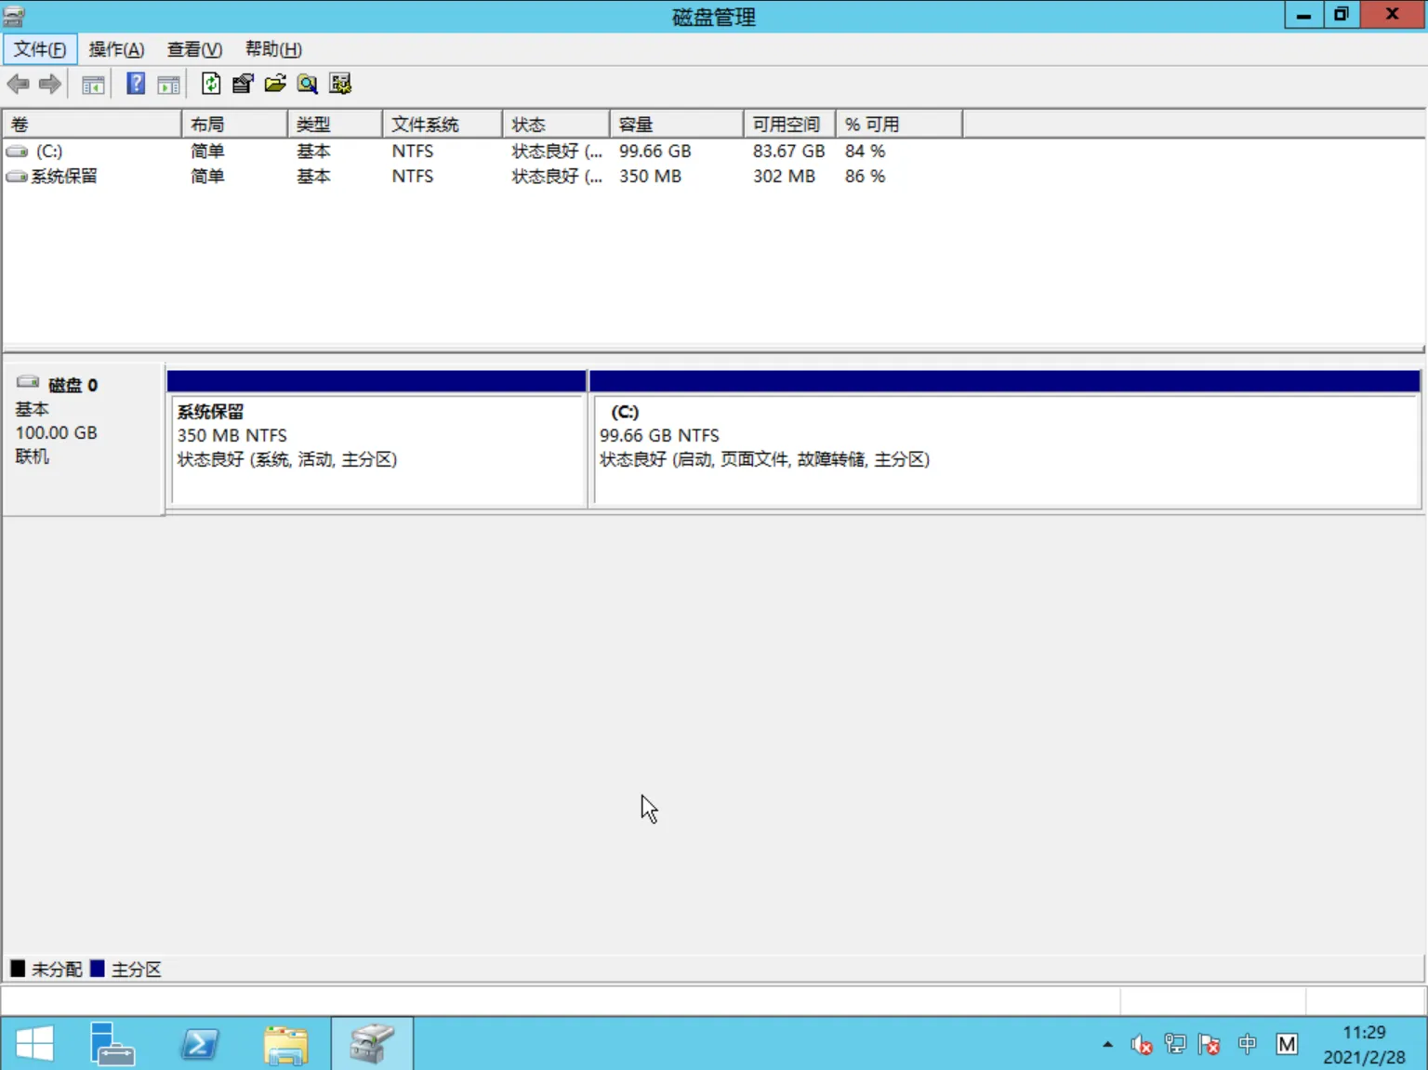Open Help using the blue question mark icon
The image size is (1428, 1070).
click(x=135, y=84)
